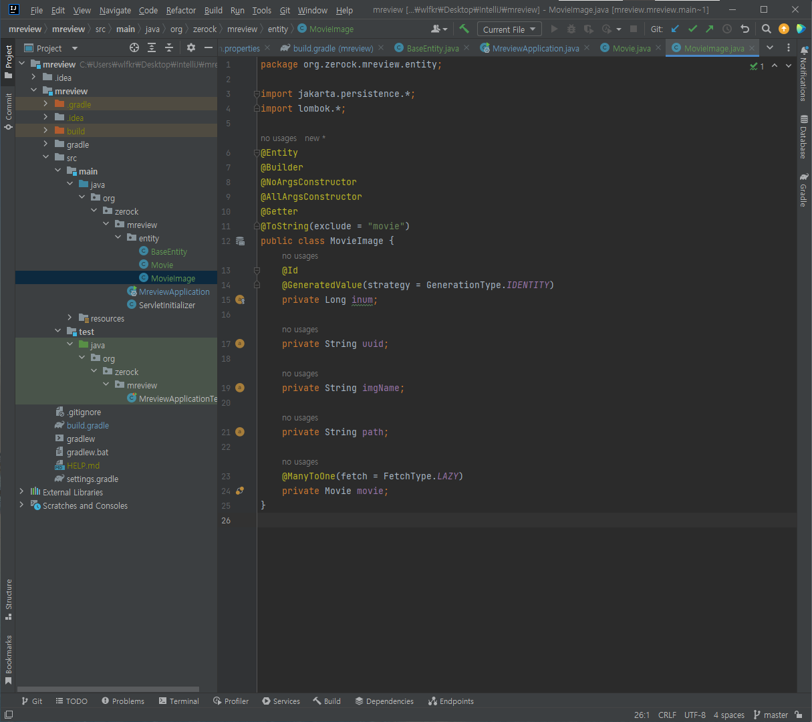Push commits with Git push arrow
Screen dimensions: 812x722
click(710, 29)
